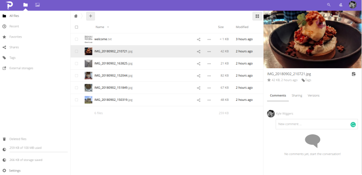
Task: Share IMG_20180902_151849.jpg via share icon
Action: [199, 88]
